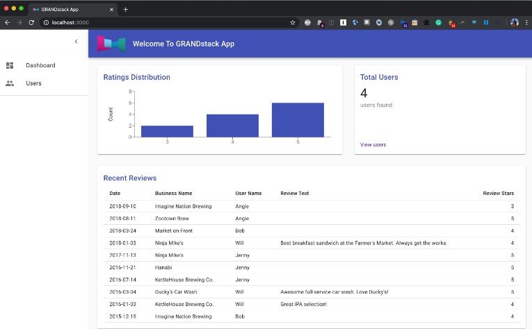Reload the page using the refresh button

coord(31,22)
